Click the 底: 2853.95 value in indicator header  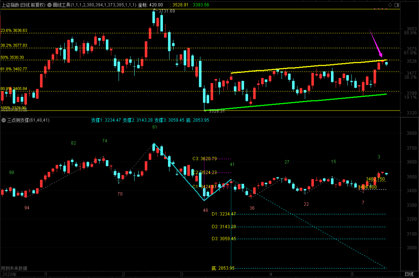pyautogui.click(x=197, y=120)
